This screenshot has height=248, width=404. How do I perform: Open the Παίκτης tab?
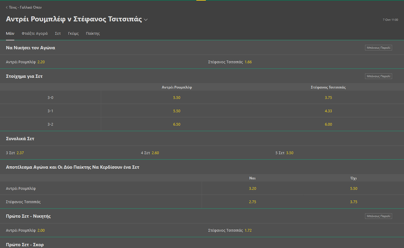click(x=92, y=33)
